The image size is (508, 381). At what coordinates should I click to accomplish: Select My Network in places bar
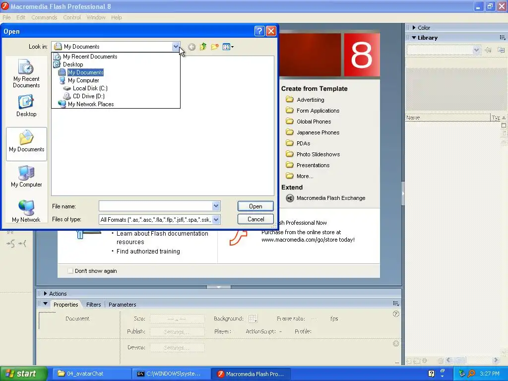coord(26,211)
